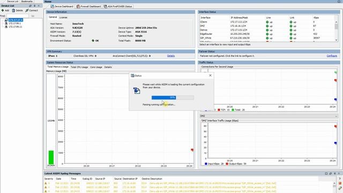
Task: Click the Syslog Messages panel pin icon
Action: coord(334,174)
